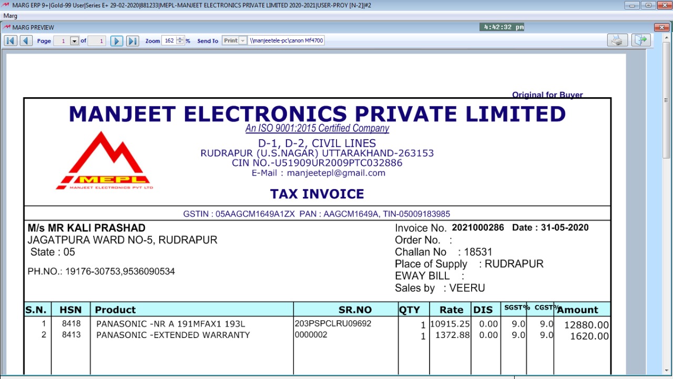Click product PANASONIC -NR A 191MFAX1 193L
Image resolution: width=673 pixels, height=379 pixels.
[x=170, y=324]
